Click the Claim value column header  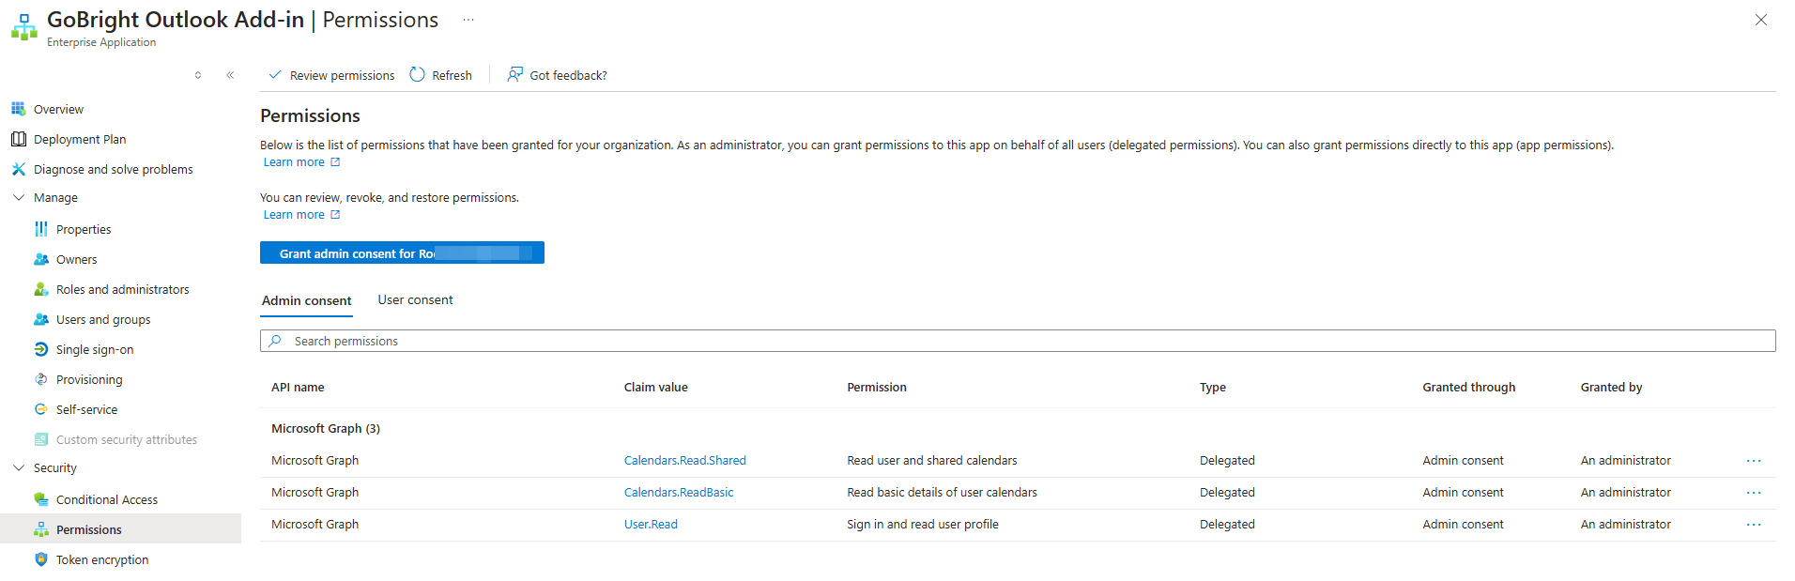655,388
